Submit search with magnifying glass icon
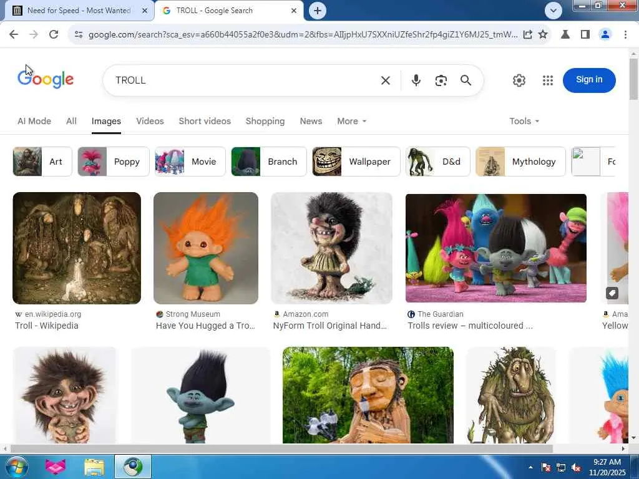This screenshot has width=639, height=479. tap(466, 80)
